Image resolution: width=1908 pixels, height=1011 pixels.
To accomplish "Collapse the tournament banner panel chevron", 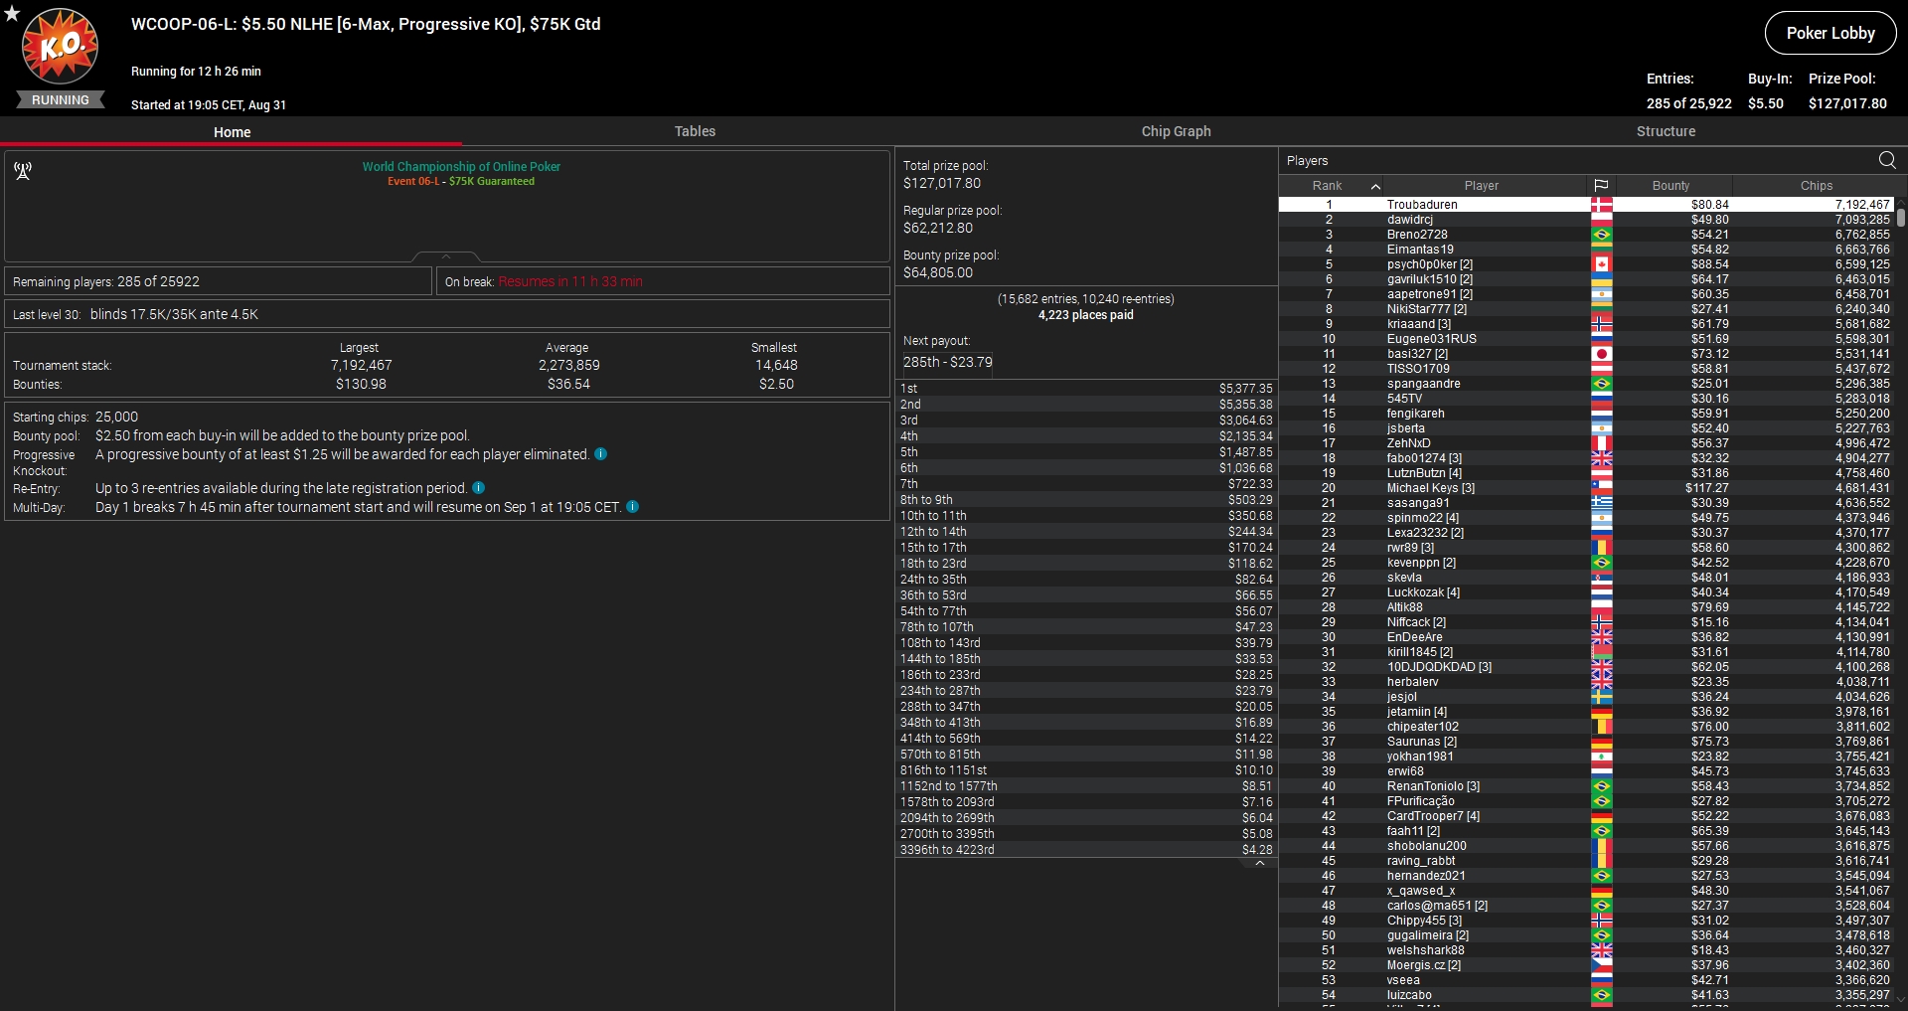I will 446,256.
